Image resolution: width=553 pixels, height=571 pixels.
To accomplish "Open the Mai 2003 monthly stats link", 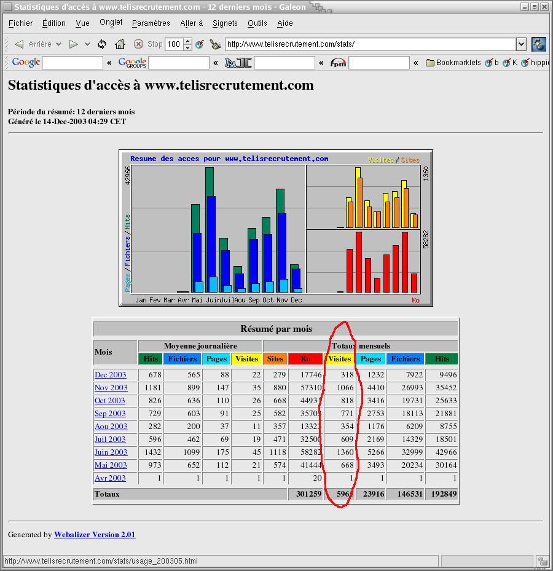I will coord(111,465).
